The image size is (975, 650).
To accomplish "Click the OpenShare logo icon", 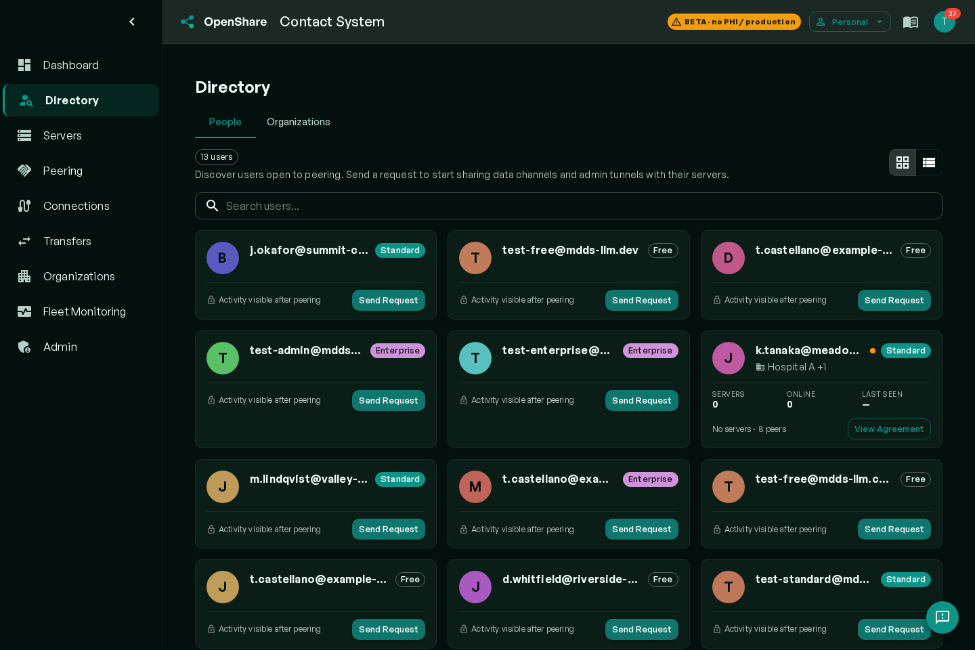I will point(188,22).
